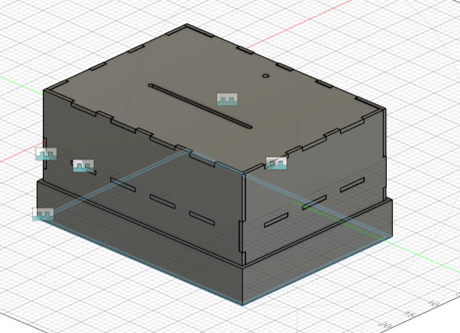Click the joint icon on the top lid

click(227, 100)
